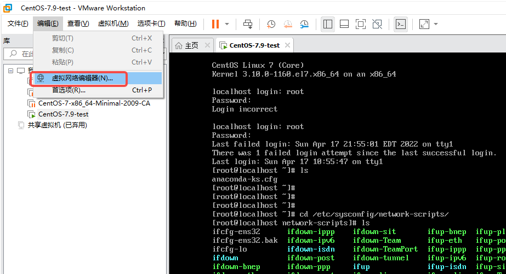Click the VMware Workstation app icon
The width and height of the screenshot is (506, 274).
coord(8,8)
